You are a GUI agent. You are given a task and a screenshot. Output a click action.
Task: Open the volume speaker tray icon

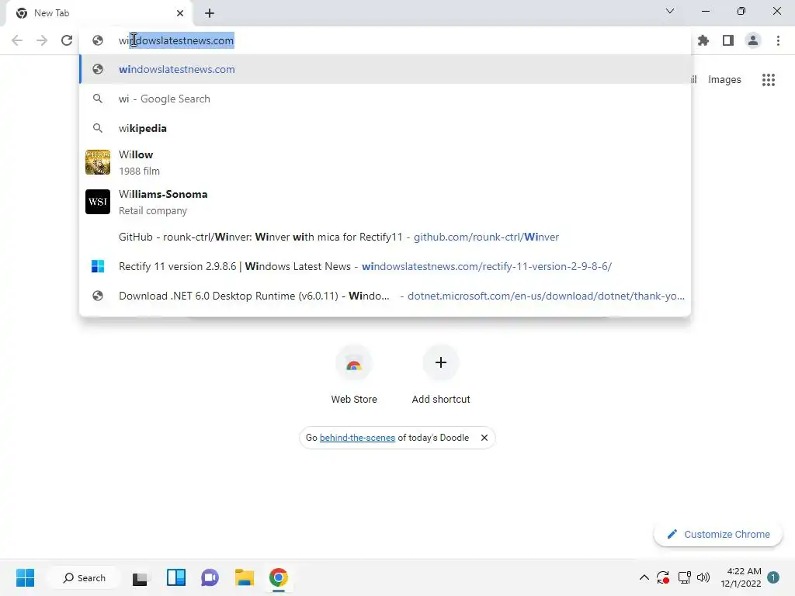tap(703, 577)
